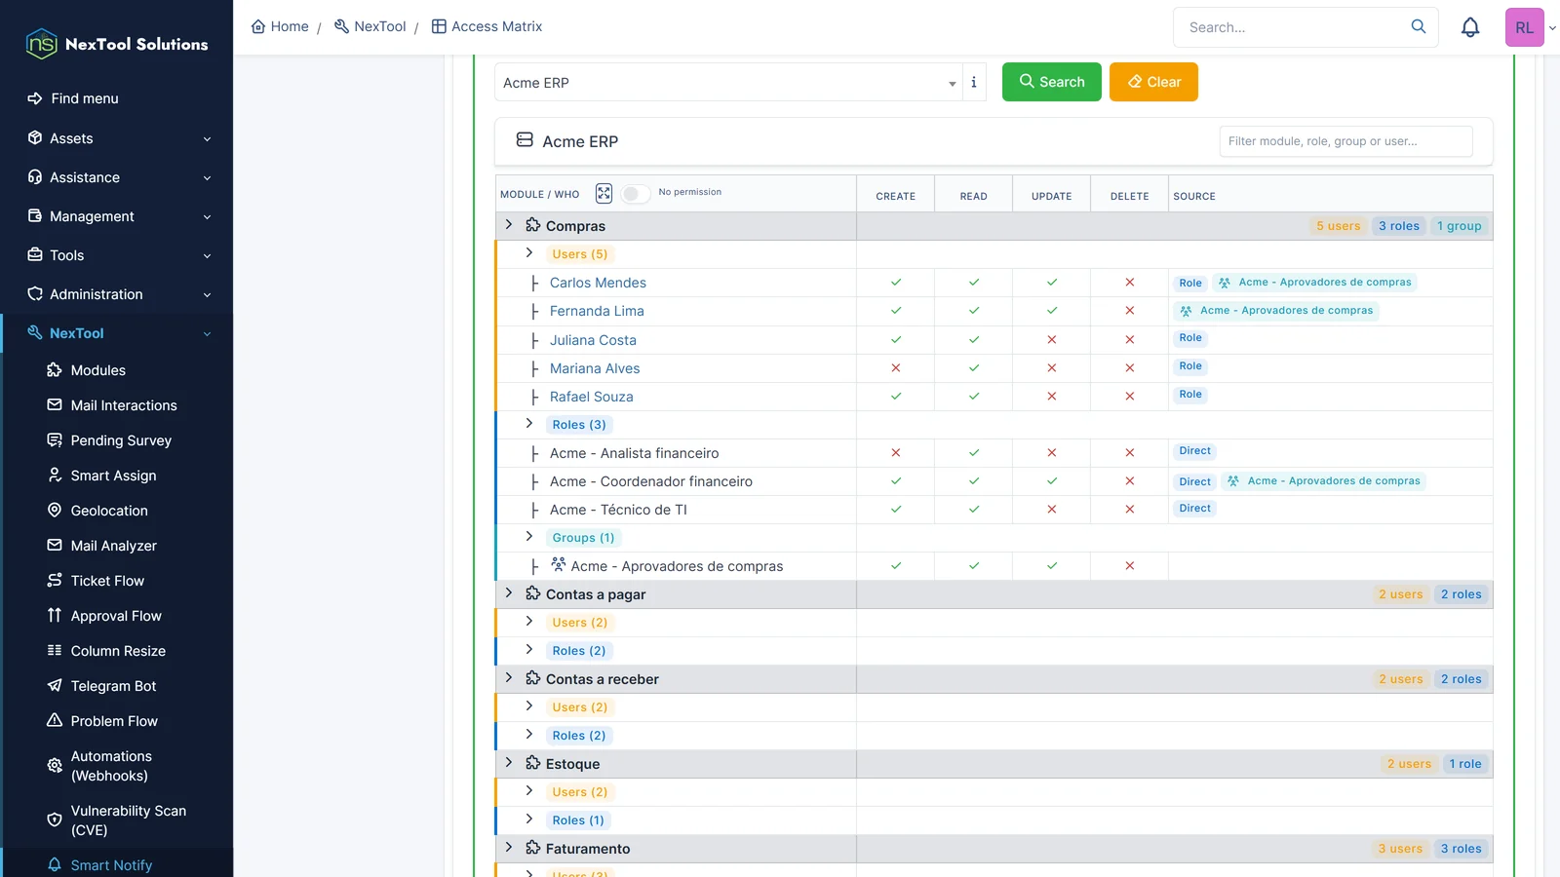
Task: Click the expand-all icon next to MODULE / WHO
Action: point(604,194)
